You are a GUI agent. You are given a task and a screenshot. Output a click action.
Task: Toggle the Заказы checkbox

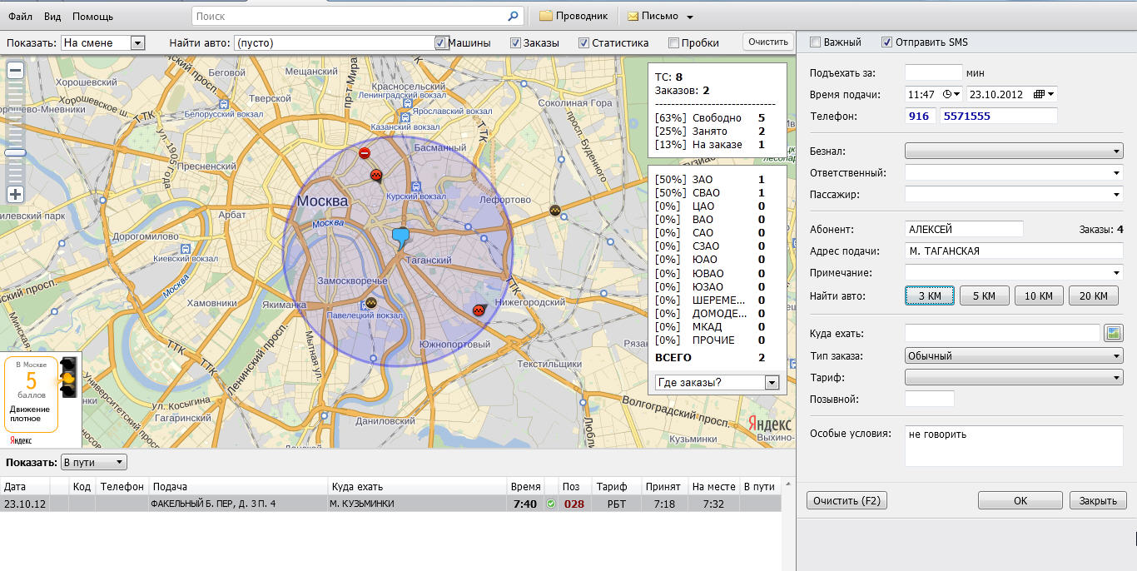pyautogui.click(x=516, y=42)
